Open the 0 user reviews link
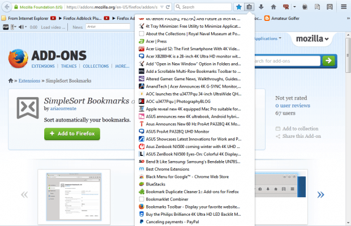This screenshot has width=351, height=226. tap(293, 106)
